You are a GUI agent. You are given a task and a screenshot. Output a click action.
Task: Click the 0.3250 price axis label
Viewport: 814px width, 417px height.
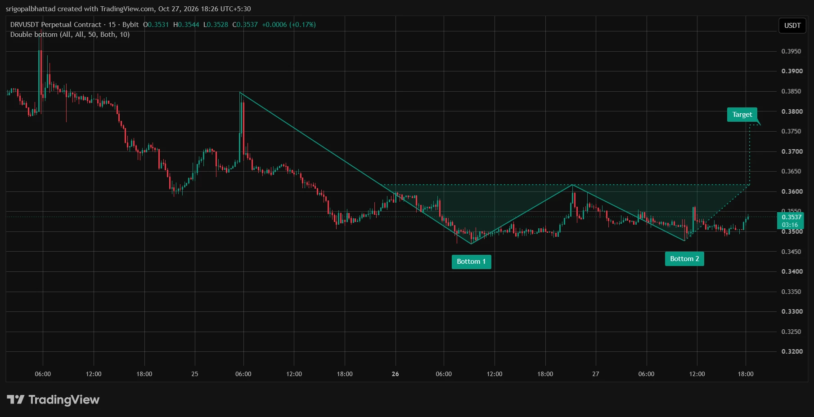(791, 332)
